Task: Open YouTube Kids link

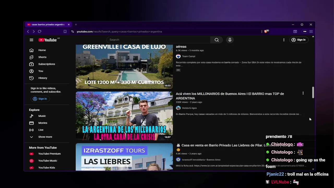Action: point(47,168)
